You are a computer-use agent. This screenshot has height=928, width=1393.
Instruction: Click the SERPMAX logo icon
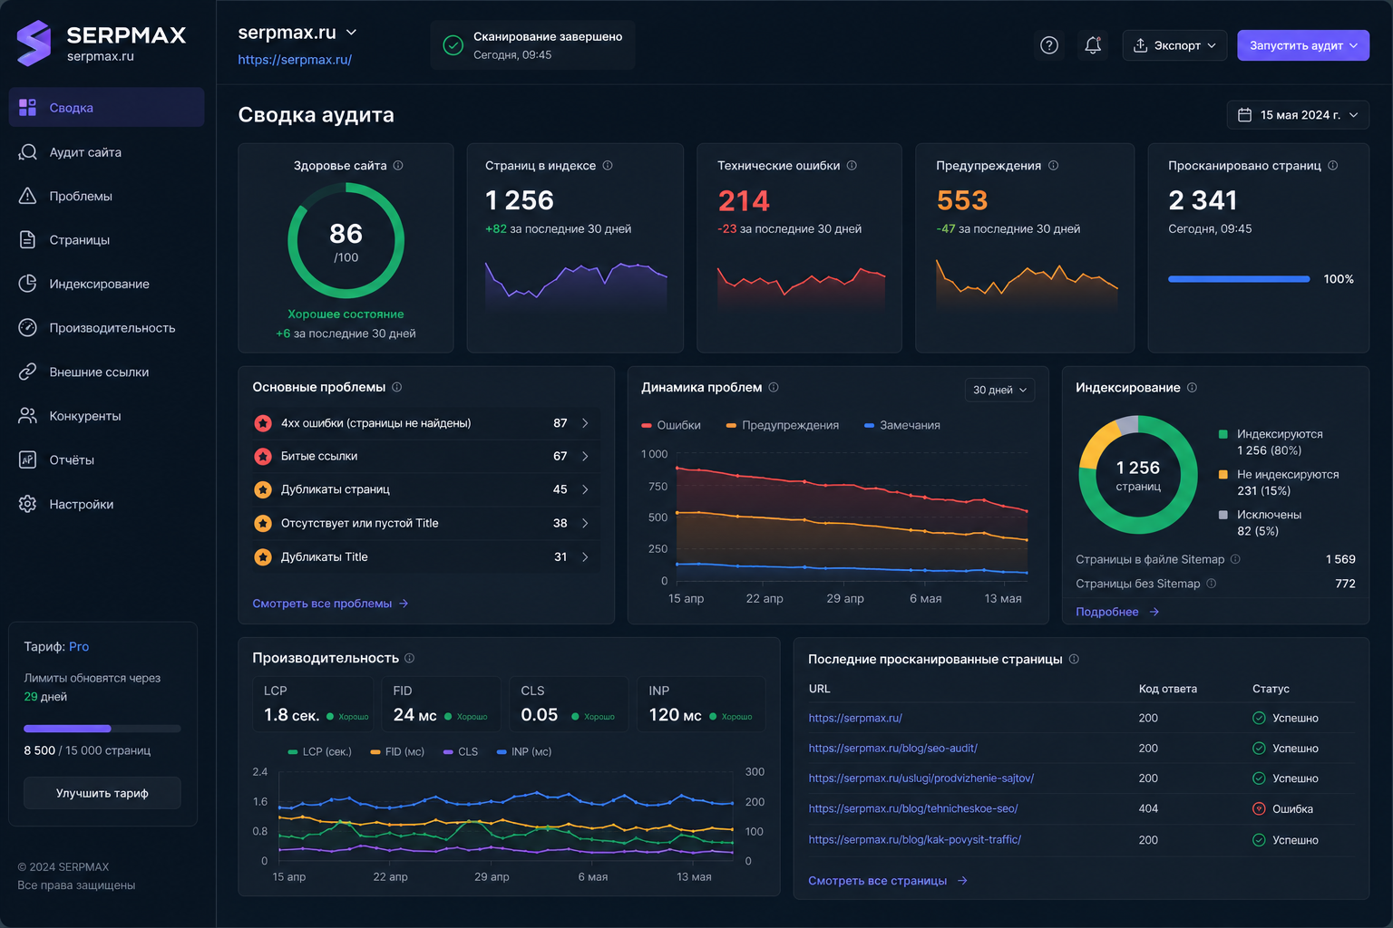34,43
